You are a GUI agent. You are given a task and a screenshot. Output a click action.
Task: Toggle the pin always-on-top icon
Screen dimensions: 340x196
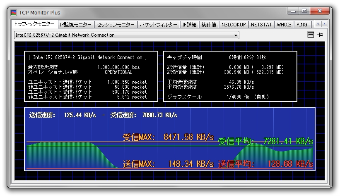(x=320, y=35)
